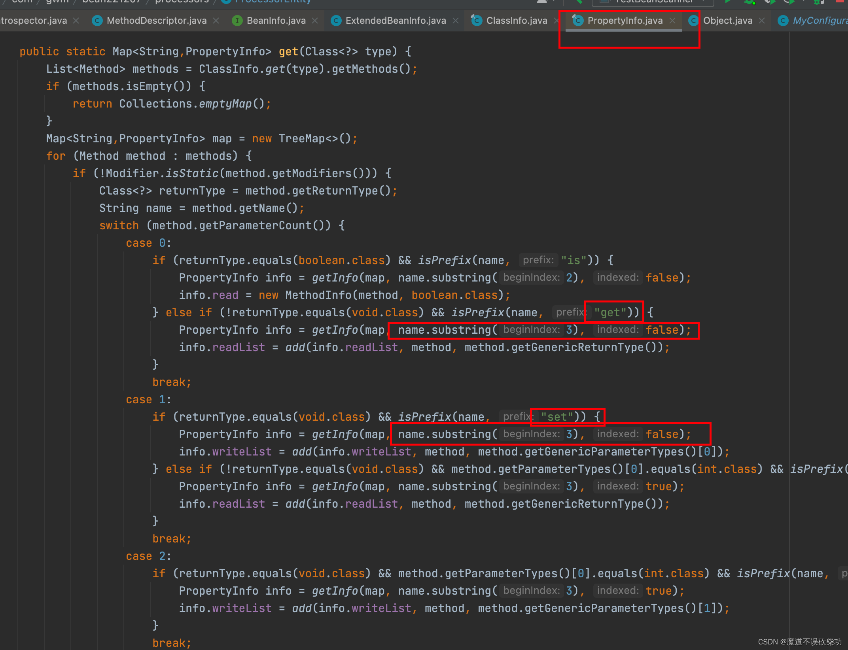Click the "set" prefix string literal
This screenshot has width=848, height=650.
coord(557,417)
